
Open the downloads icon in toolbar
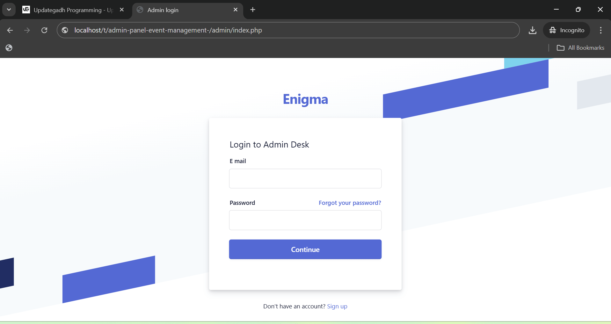tap(532, 30)
